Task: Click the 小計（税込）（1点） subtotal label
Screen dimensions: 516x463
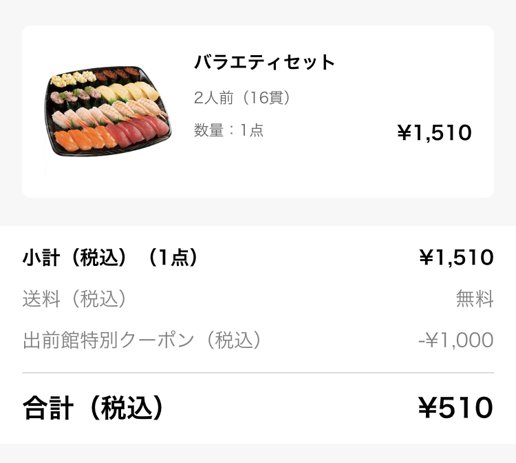Action: click(x=110, y=258)
